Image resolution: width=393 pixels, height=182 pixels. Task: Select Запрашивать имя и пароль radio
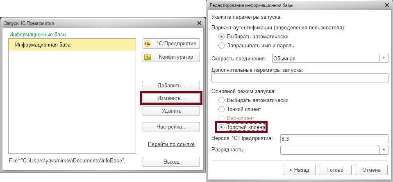pos(257,46)
